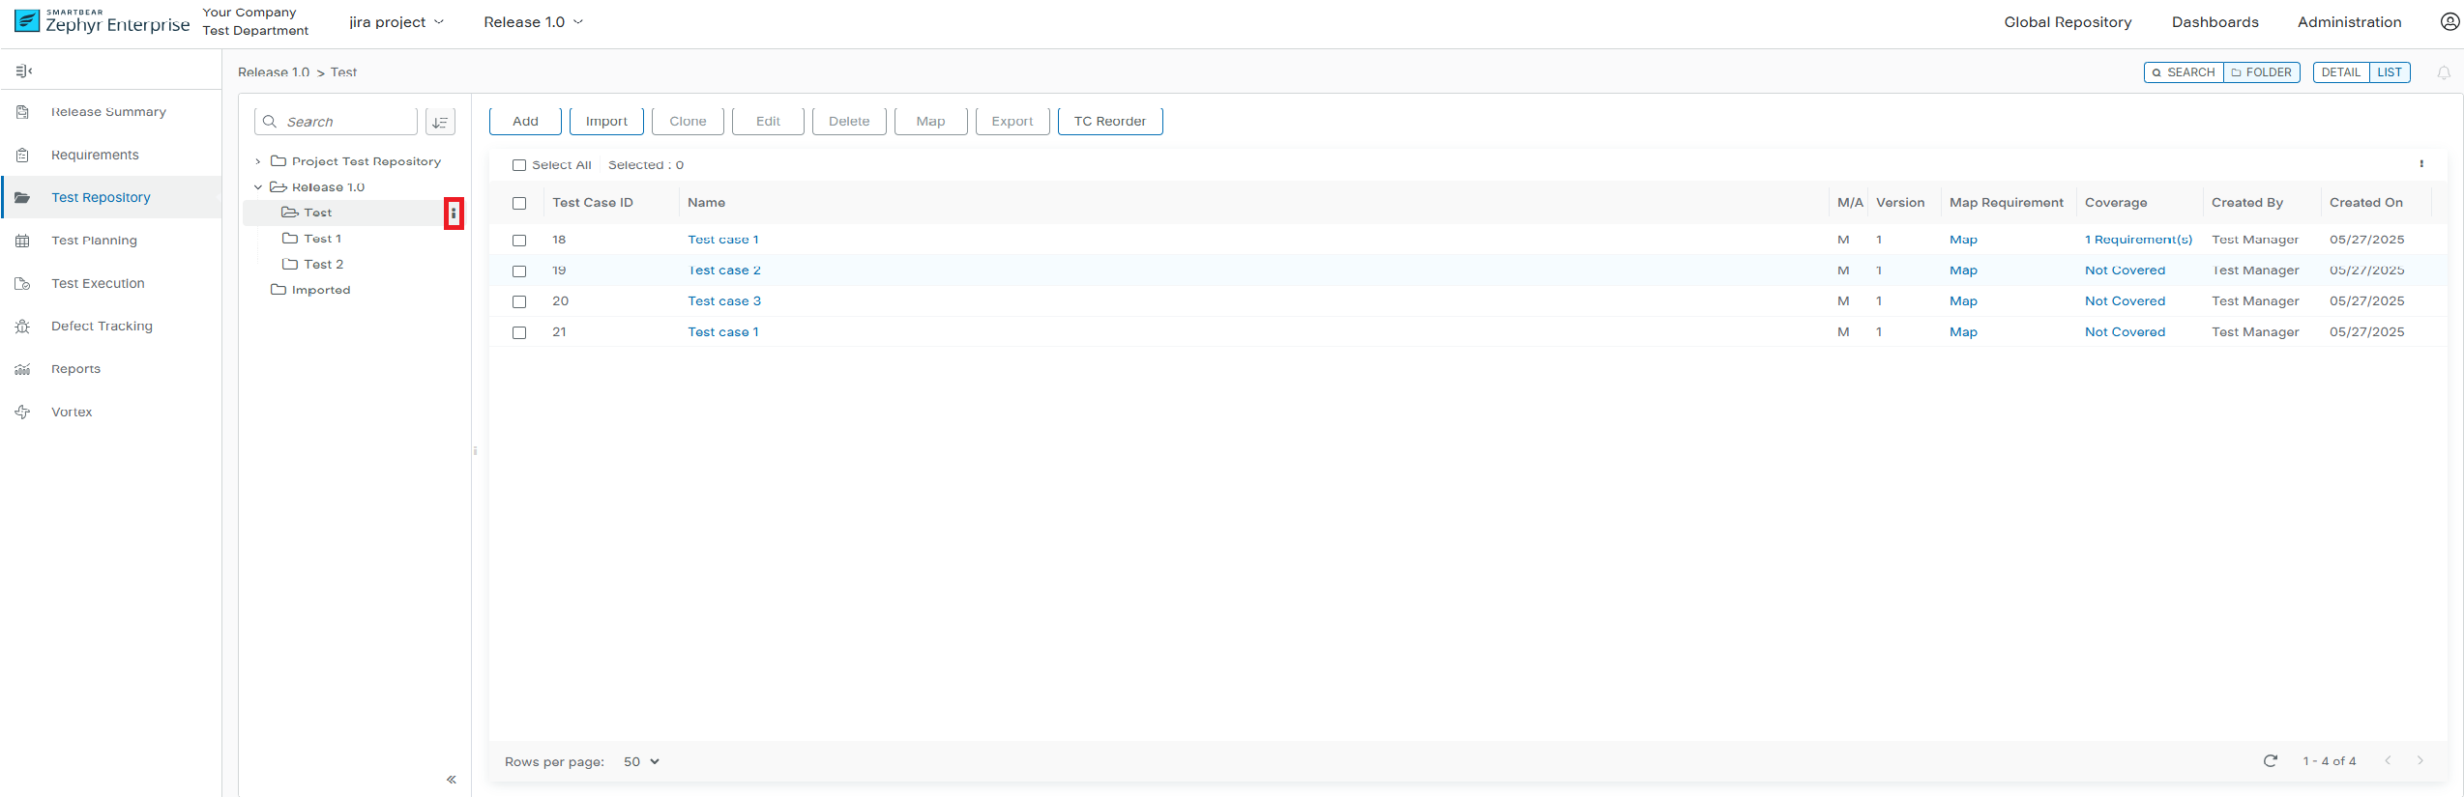Collapse the left navigation sidebar
The width and height of the screenshot is (2464, 797).
(24, 71)
